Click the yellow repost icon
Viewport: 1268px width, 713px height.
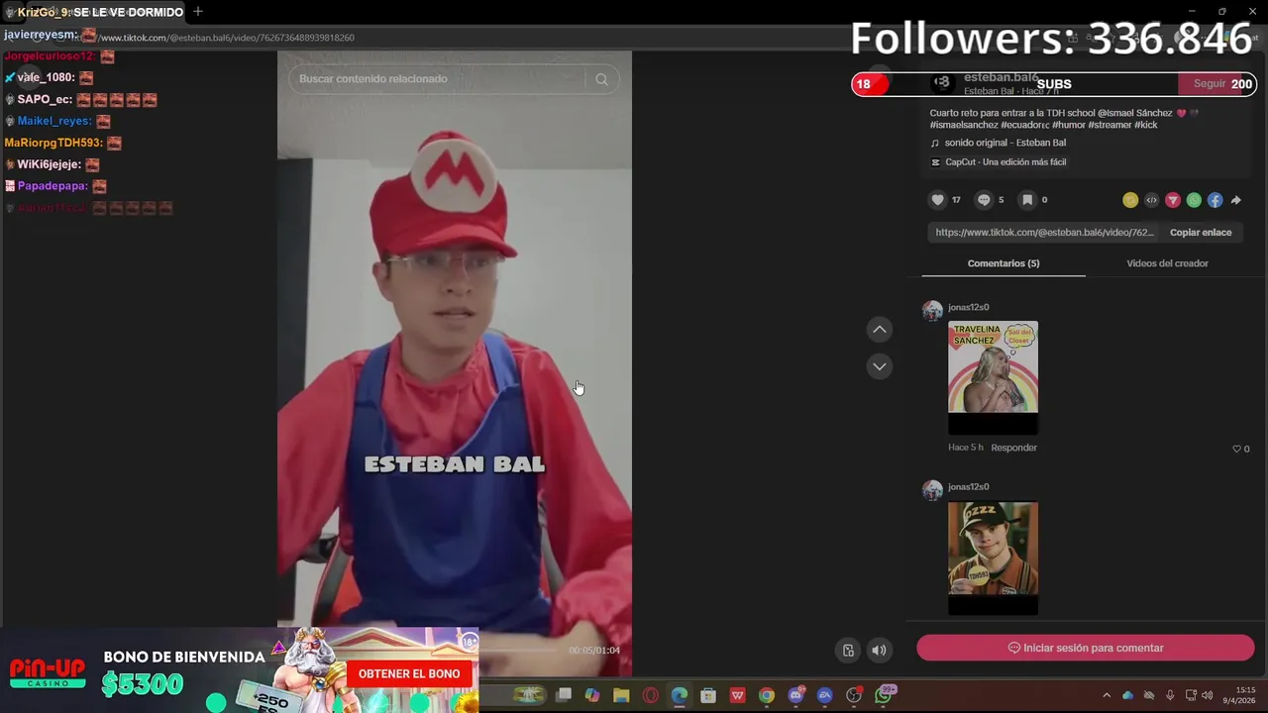[1130, 200]
